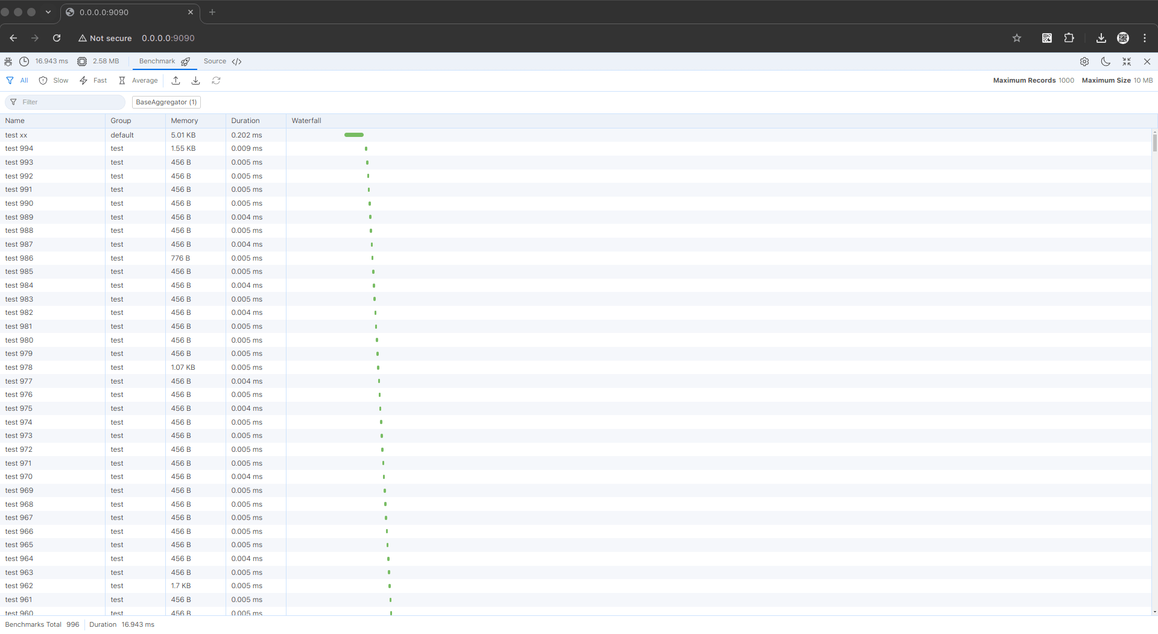The height and width of the screenshot is (634, 1158).
Task: Go forward in the browser
Action: click(35, 38)
